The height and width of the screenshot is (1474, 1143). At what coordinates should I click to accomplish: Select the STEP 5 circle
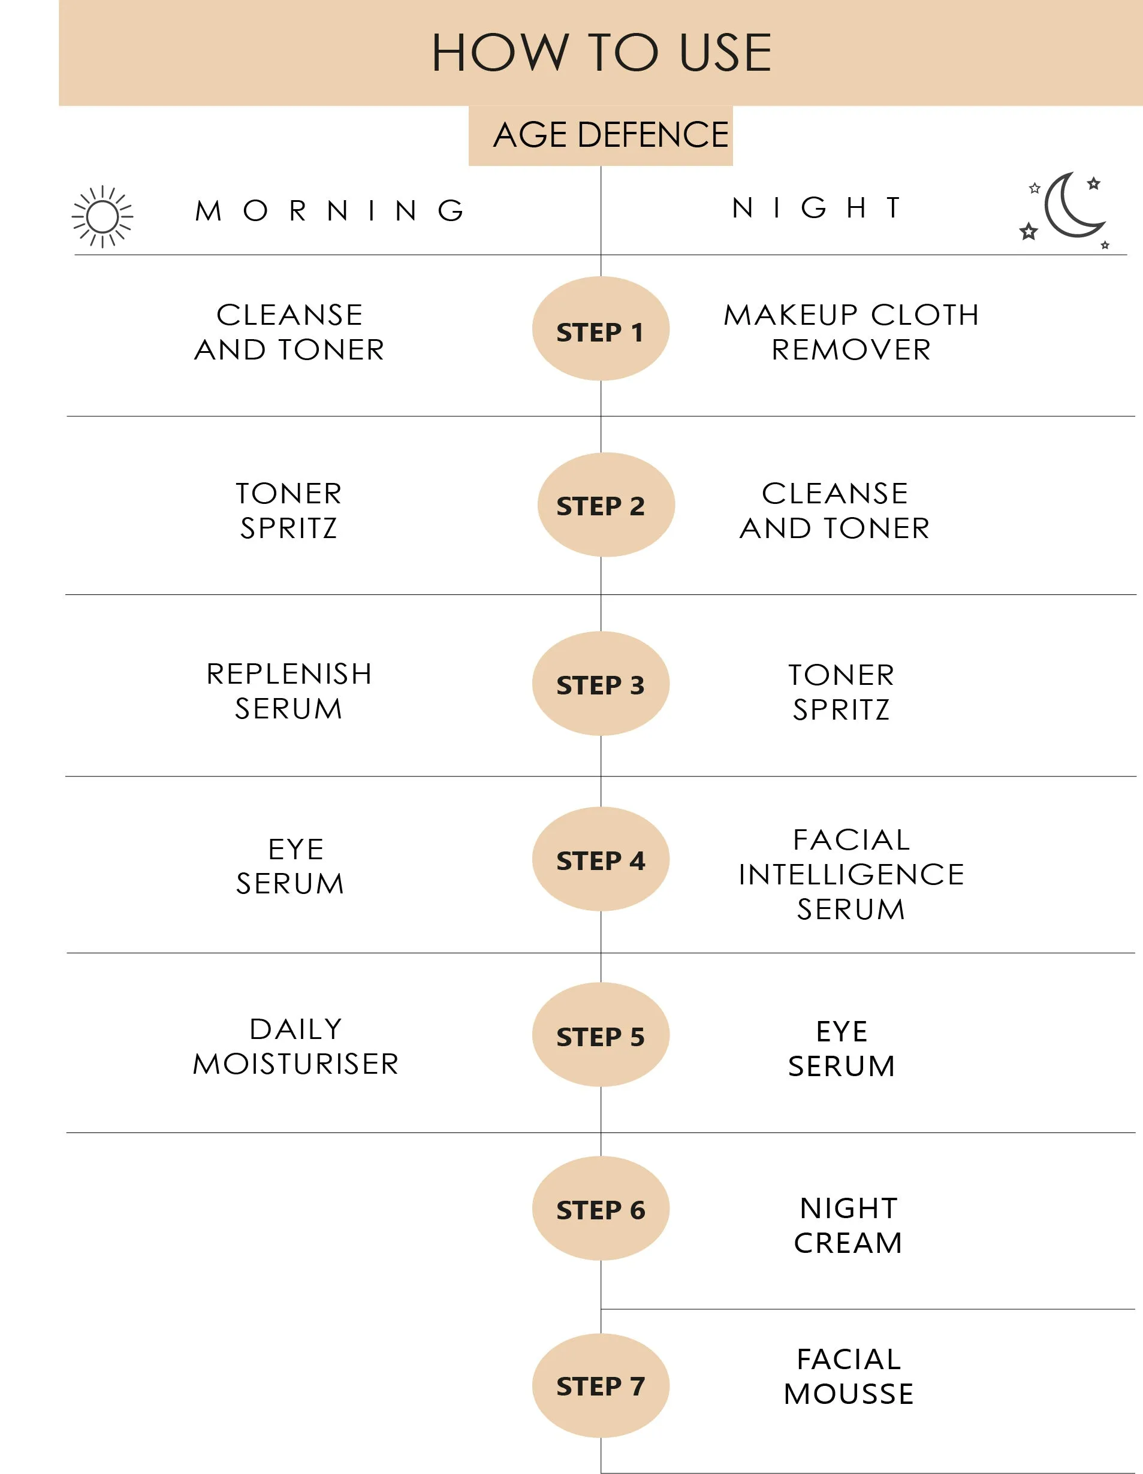pyautogui.click(x=600, y=1035)
